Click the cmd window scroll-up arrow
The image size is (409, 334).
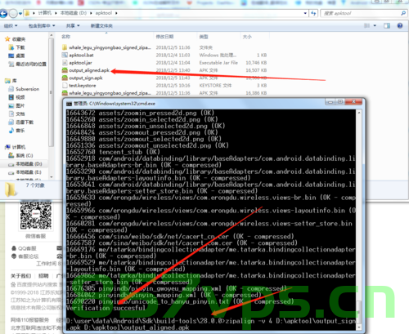click(x=359, y=113)
